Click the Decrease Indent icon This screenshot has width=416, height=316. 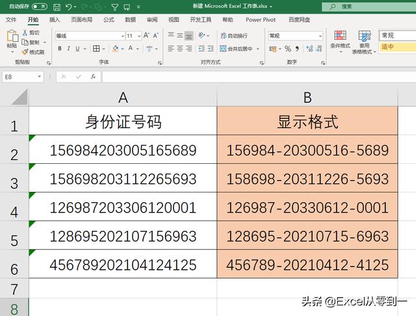[x=201, y=49]
